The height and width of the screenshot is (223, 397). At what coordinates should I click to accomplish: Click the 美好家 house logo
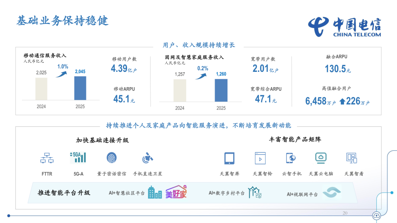point(176,192)
